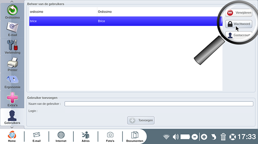Open the Printer settings
The image size is (258, 144).
[12, 64]
